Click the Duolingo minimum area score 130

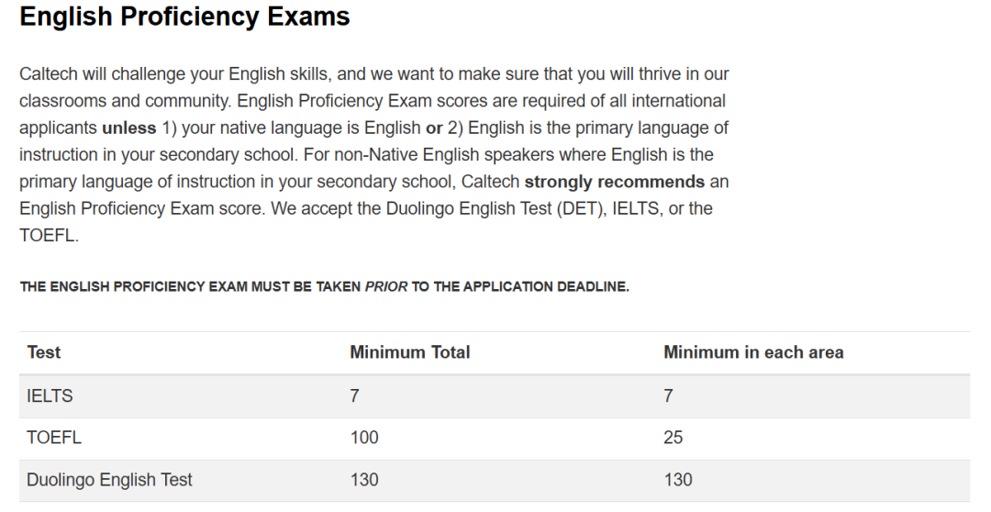point(678,480)
